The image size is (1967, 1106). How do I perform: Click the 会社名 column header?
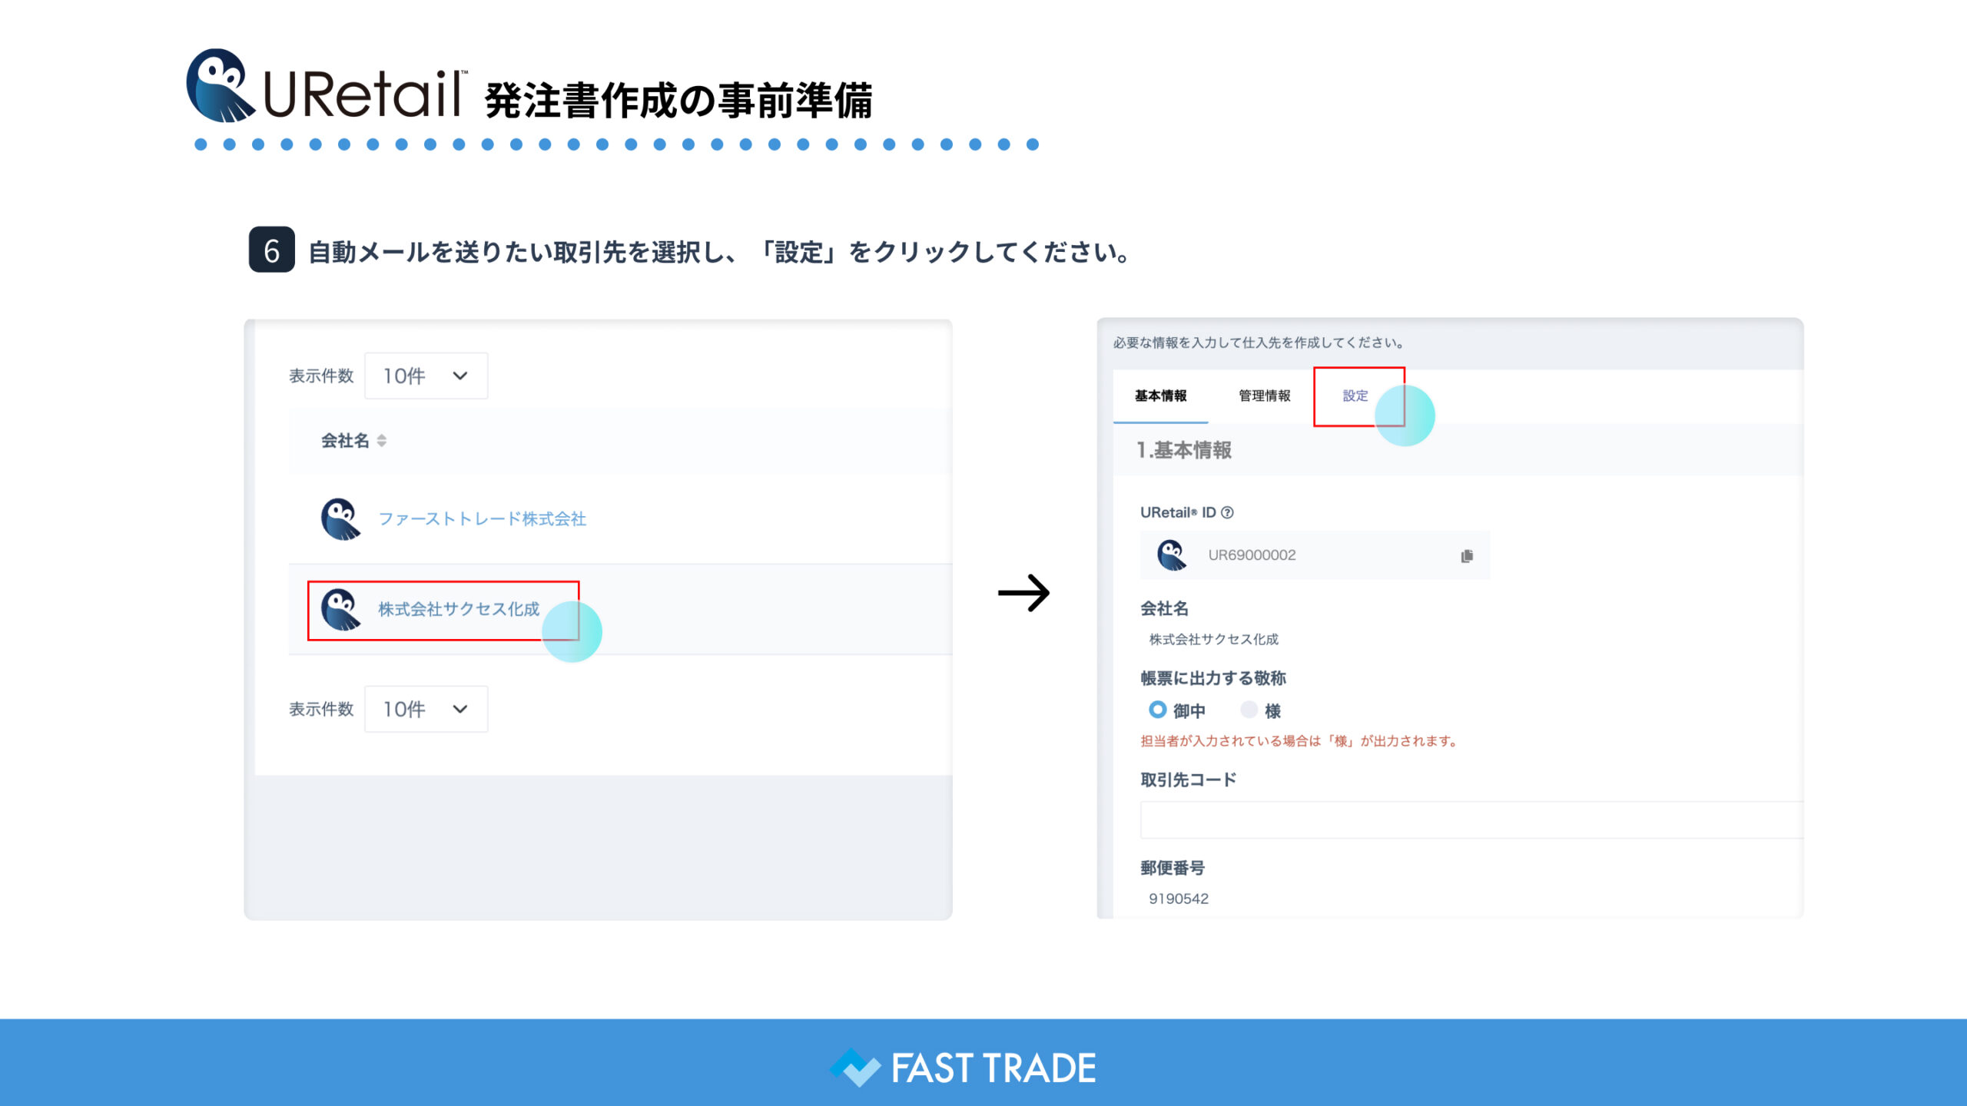click(x=345, y=441)
